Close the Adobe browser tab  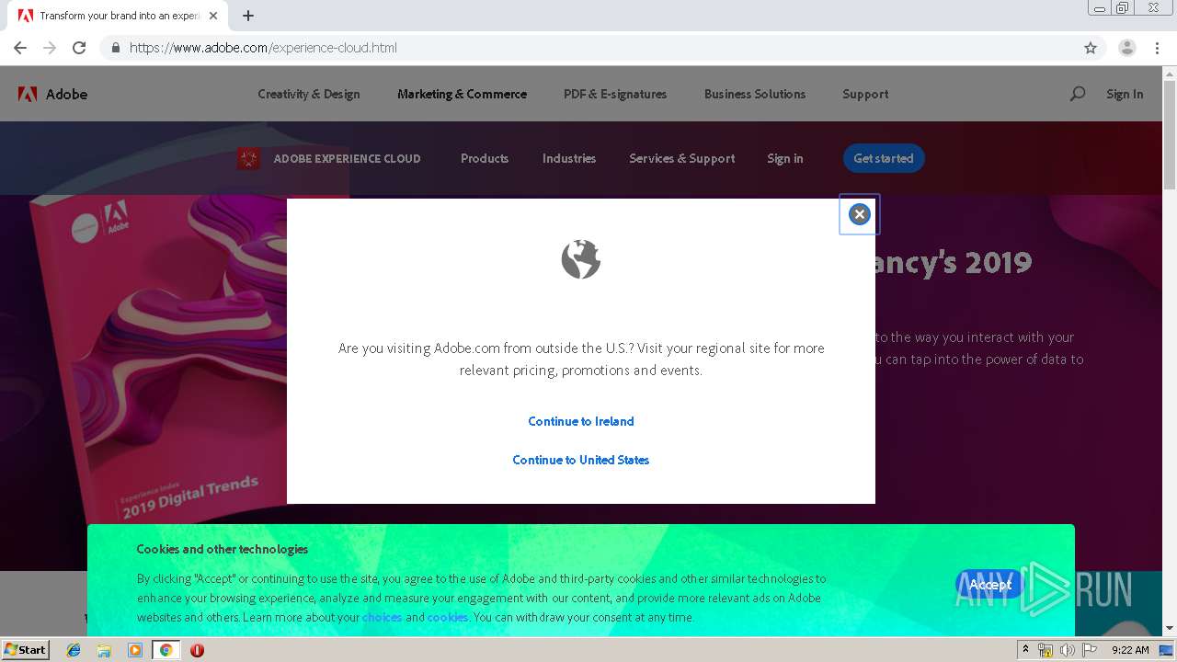point(213,16)
